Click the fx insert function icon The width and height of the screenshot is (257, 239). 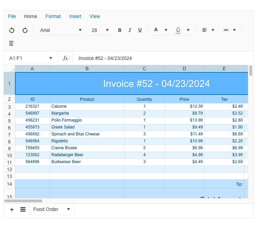[x=65, y=58]
